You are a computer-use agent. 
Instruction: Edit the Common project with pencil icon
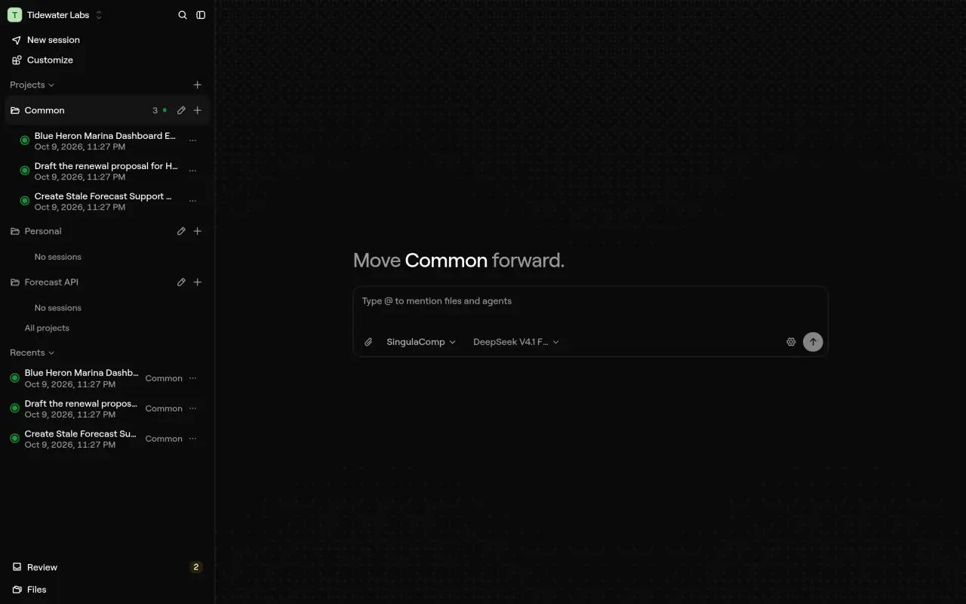tap(181, 110)
